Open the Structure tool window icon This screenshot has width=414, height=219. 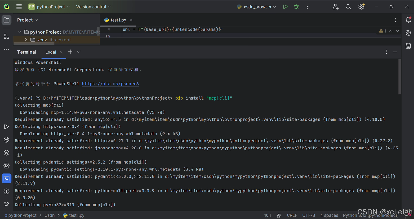[6, 36]
